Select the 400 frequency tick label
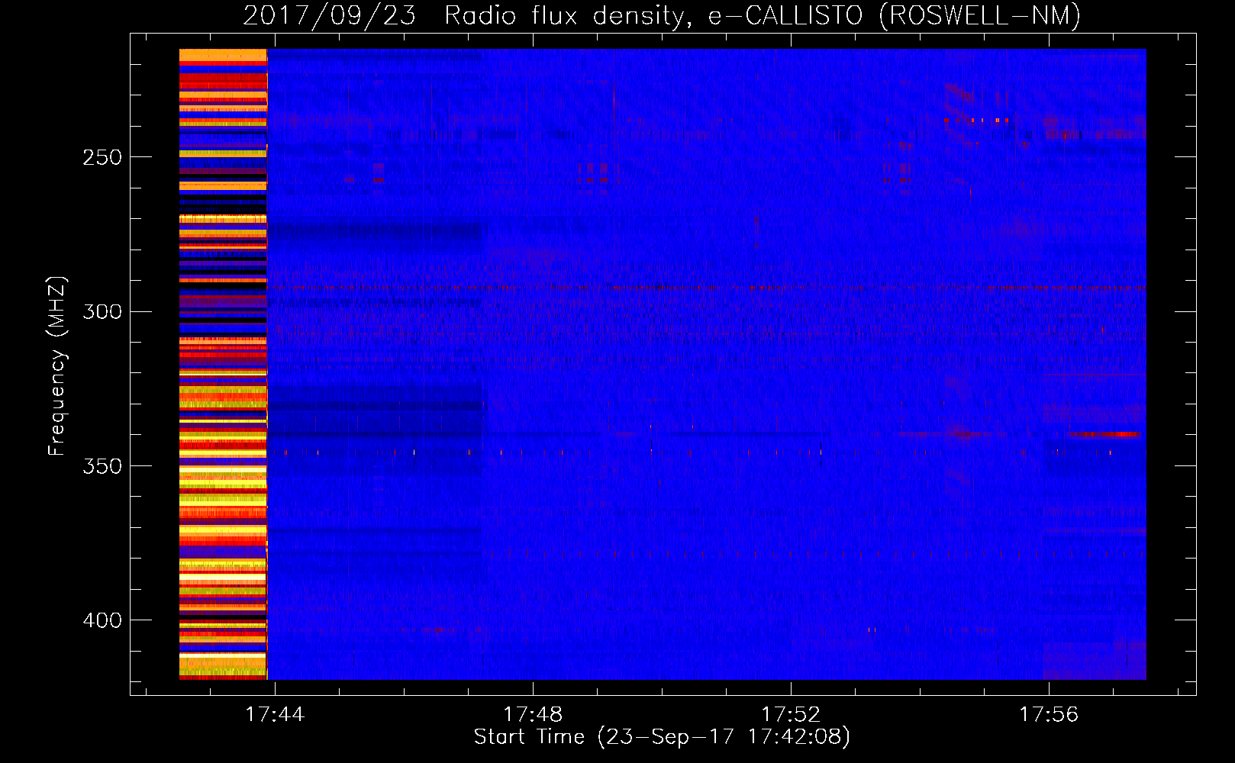The height and width of the screenshot is (763, 1235). coord(102,620)
